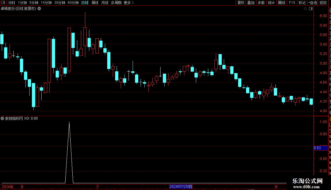This screenshot has width=331, height=190.
Task: Click the XG signal spike peak
Action: pyautogui.click(x=69, y=122)
